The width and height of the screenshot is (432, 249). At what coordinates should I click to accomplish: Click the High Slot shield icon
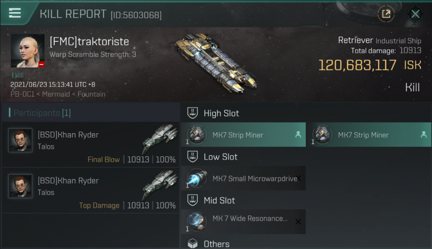[192, 113]
